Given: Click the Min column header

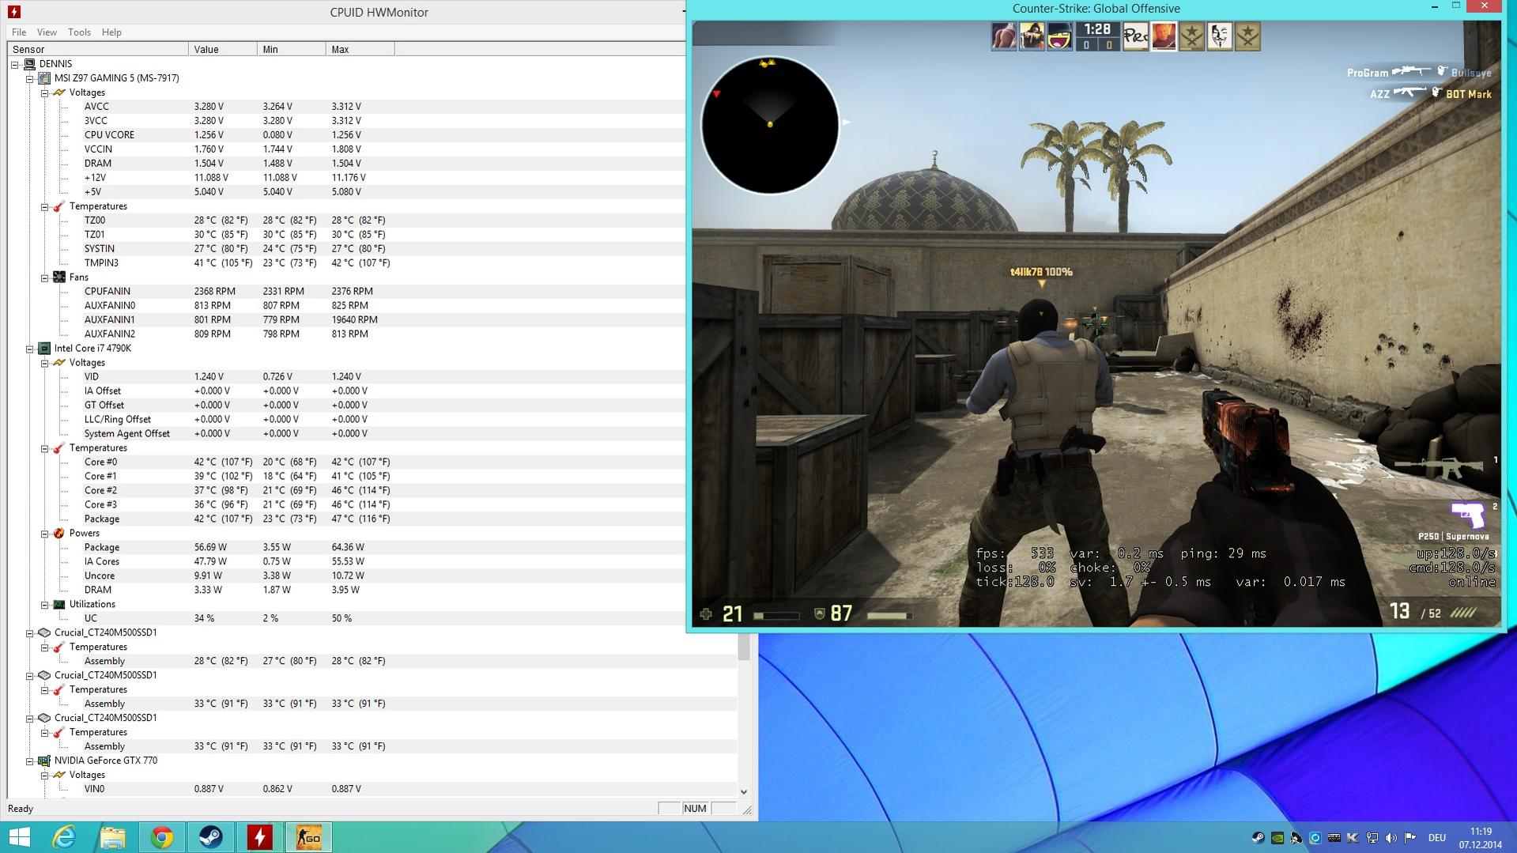Looking at the screenshot, I should (x=292, y=49).
